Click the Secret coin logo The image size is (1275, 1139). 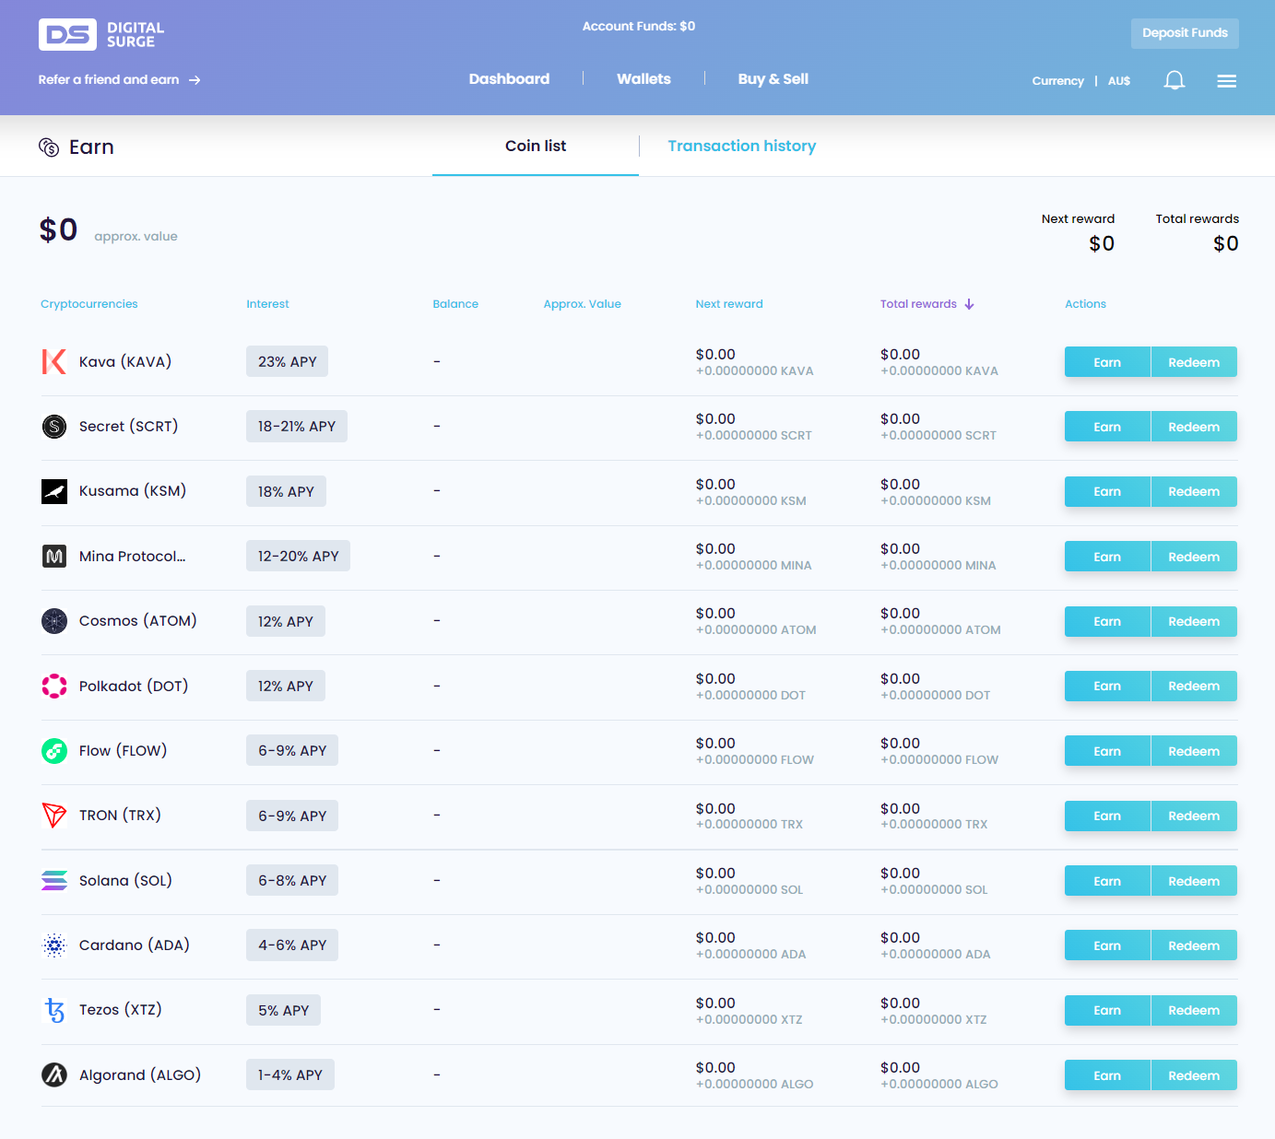(x=54, y=426)
